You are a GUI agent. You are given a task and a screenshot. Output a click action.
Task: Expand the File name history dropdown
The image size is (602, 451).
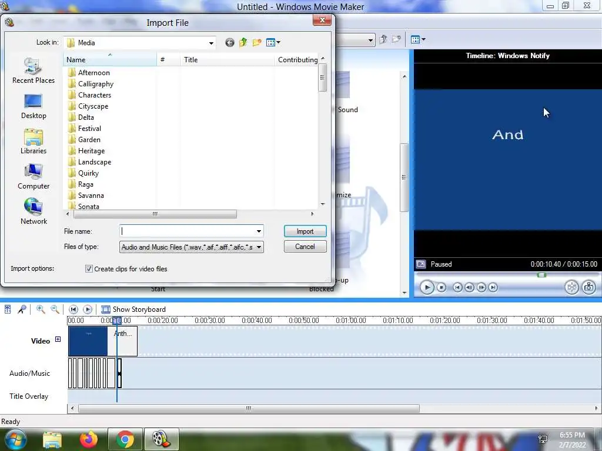[259, 231]
